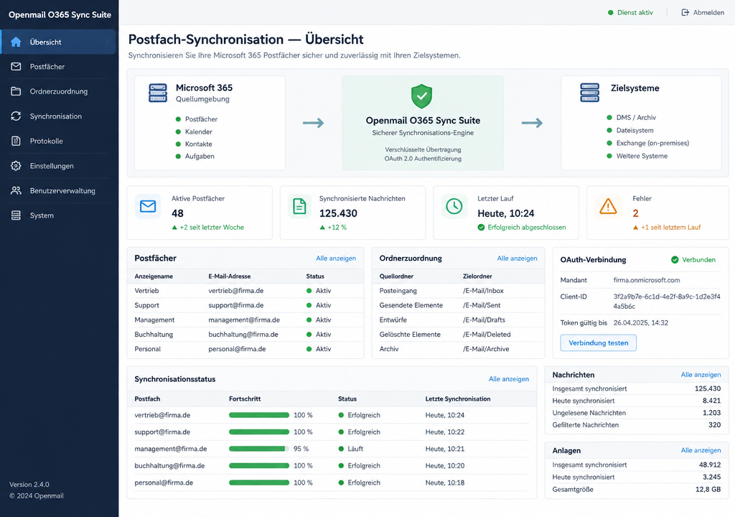735x517 pixels.
Task: Click the Gelöschte Elemente source folder
Action: click(x=410, y=334)
